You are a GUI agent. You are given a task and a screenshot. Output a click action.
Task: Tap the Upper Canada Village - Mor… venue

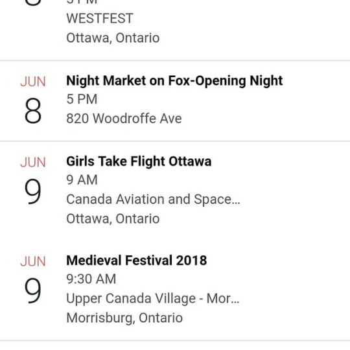click(153, 298)
